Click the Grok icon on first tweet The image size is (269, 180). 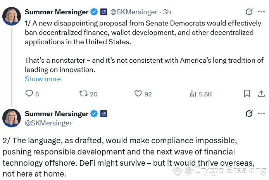pyautogui.click(x=249, y=12)
